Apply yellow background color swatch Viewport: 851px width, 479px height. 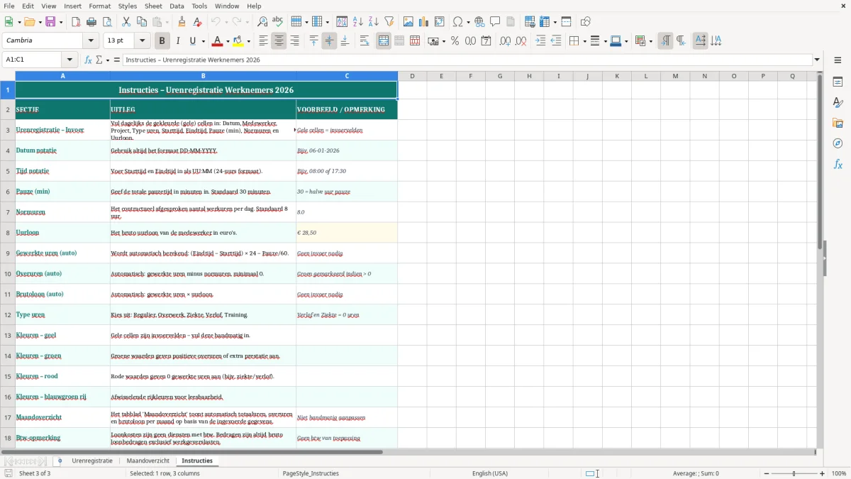239,41
